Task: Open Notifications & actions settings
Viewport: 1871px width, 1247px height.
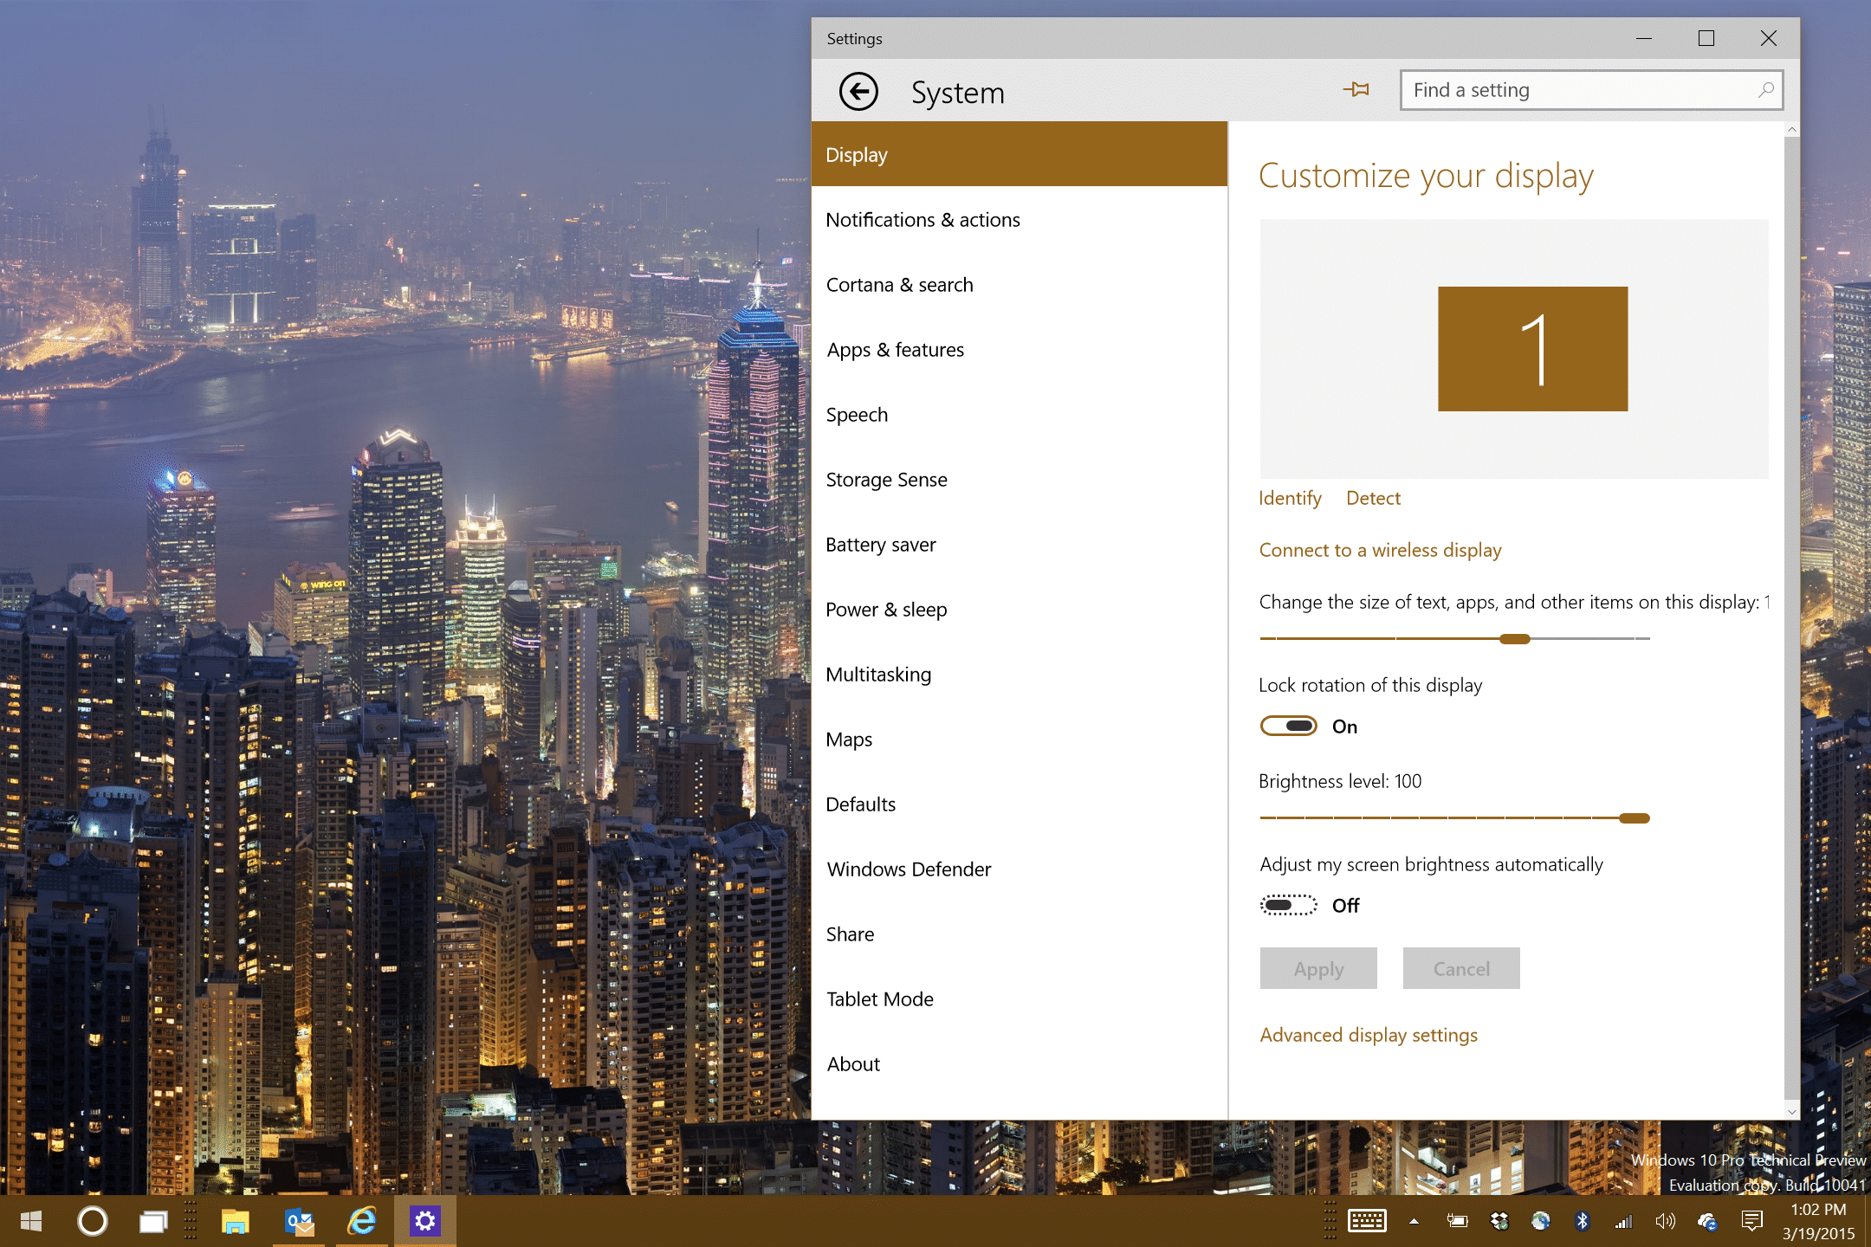Action: pyautogui.click(x=1020, y=219)
